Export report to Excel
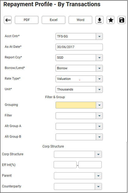The image size is (128, 193). point(53,20)
